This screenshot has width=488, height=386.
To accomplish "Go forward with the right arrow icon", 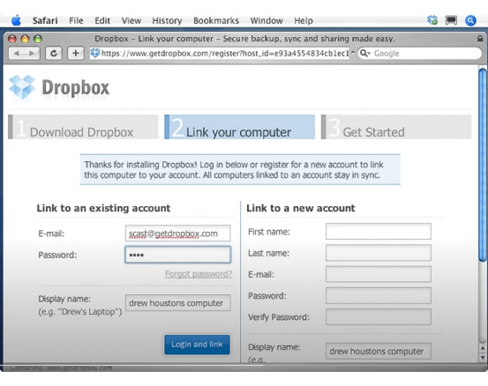I will coord(32,54).
